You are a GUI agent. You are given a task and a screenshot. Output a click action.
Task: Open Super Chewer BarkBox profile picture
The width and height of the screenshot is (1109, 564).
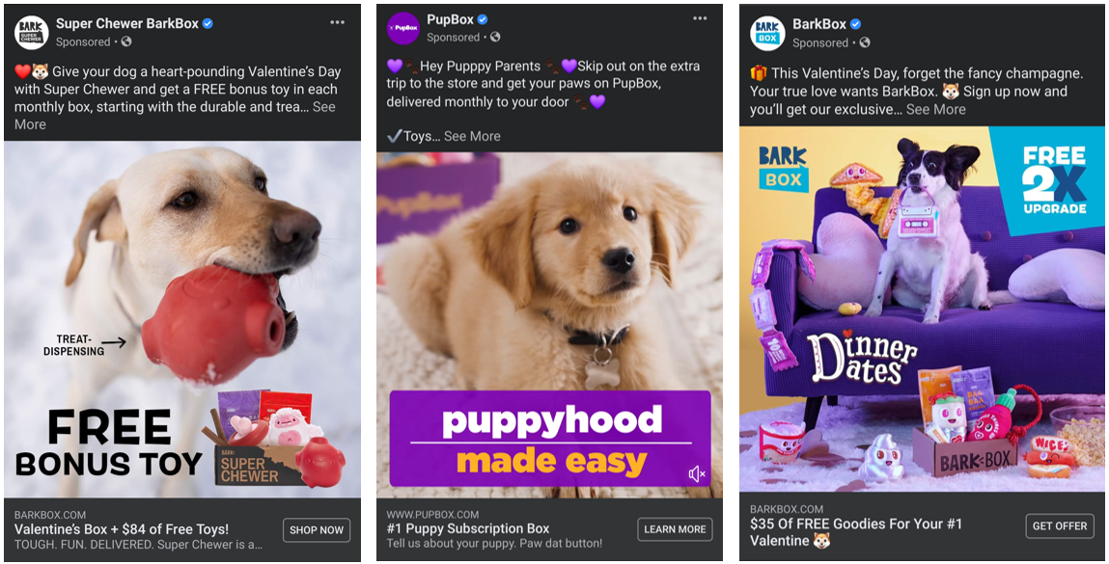(x=31, y=33)
